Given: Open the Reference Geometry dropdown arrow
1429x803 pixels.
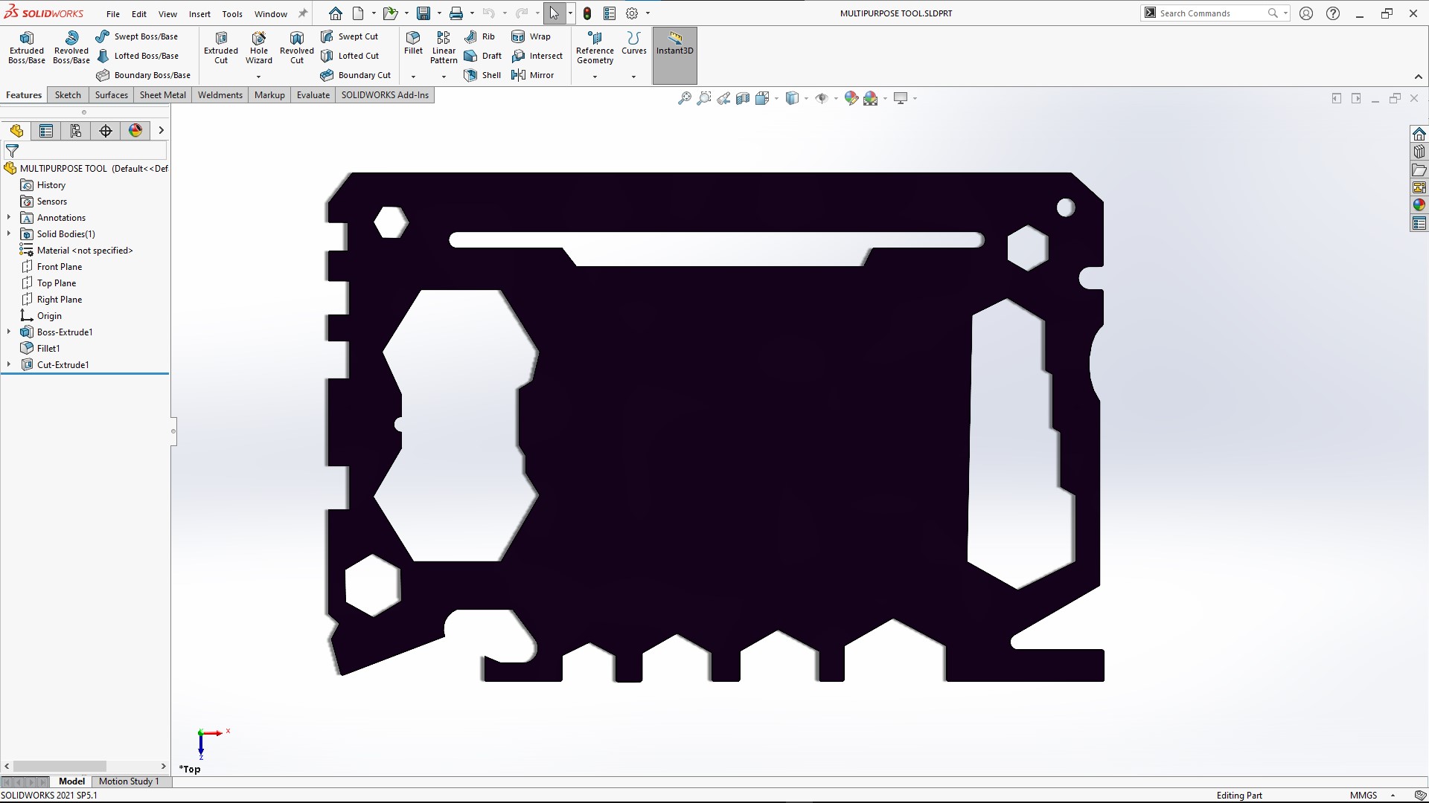Looking at the screenshot, I should 595,77.
